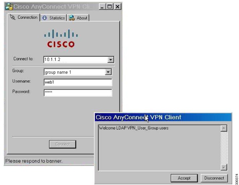Accept the VPN banner
The height and width of the screenshot is (185, 239).
[184, 178]
